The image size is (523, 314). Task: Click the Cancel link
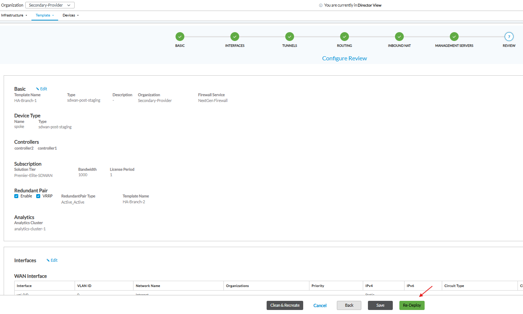320,306
